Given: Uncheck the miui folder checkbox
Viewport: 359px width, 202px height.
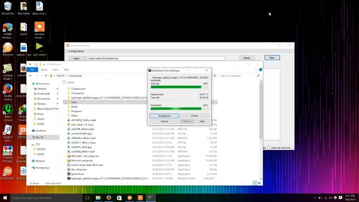Looking at the screenshot, I should pyautogui.click(x=65, y=102).
